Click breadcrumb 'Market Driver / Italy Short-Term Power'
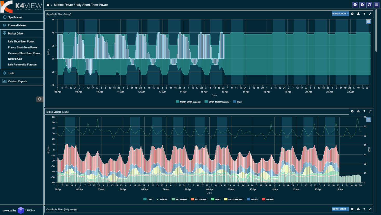 point(81,5)
